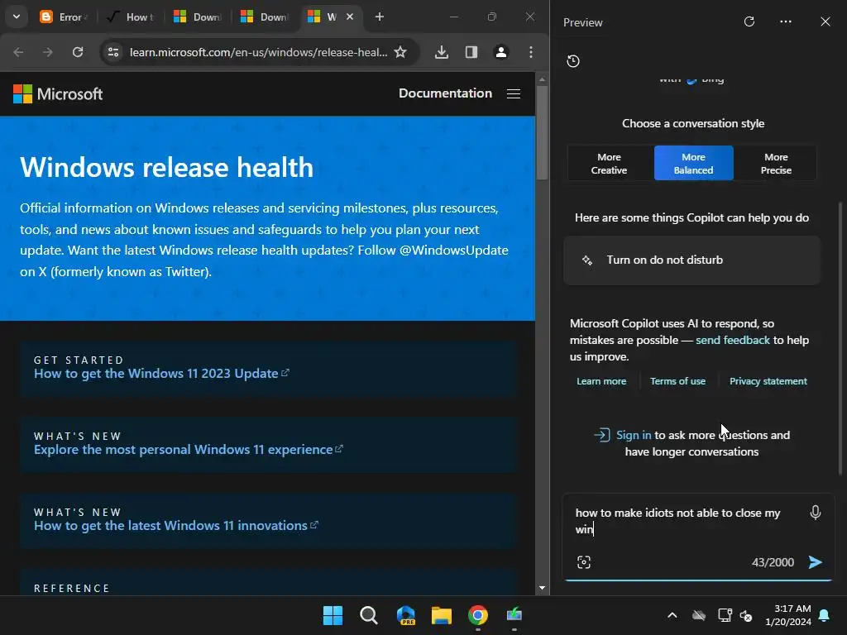This screenshot has width=847, height=635.
Task: Click the OneDrive cloud tray icon
Action: pos(699,615)
